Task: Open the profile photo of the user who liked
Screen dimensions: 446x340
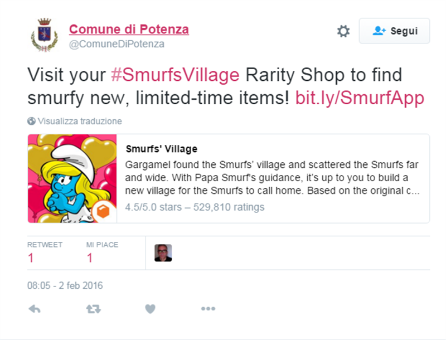Action: 163,253
